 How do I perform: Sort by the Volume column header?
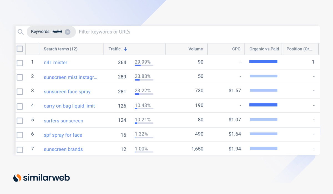click(195, 49)
